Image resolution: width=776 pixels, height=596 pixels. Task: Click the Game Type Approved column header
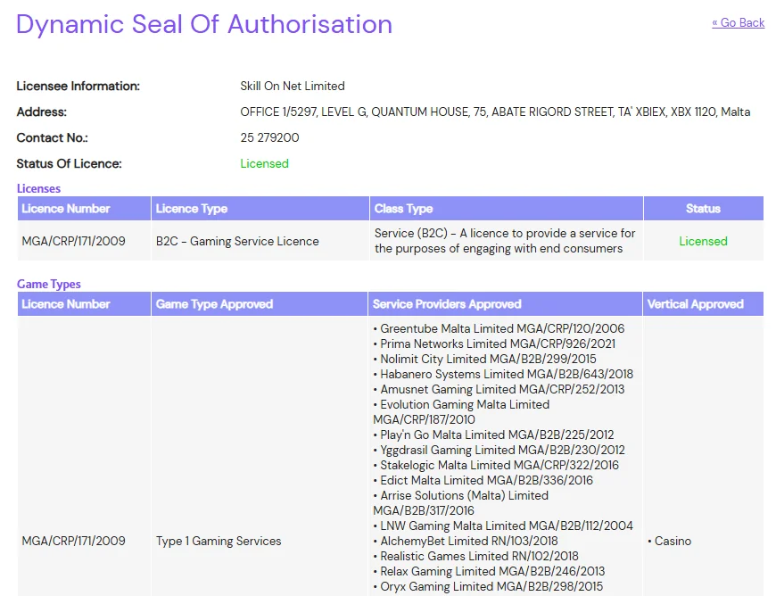pyautogui.click(x=260, y=304)
